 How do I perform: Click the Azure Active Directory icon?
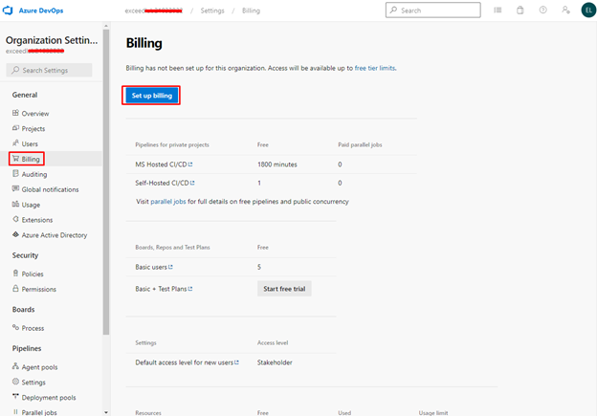[x=15, y=235]
